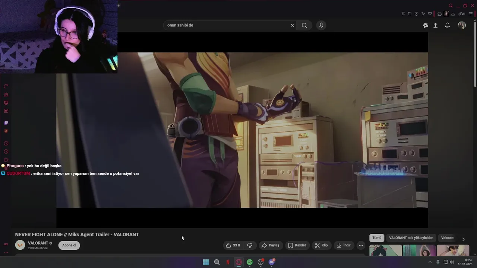This screenshot has height=268, width=477.
Task: Open the clock showing 00:59
Action: click(466, 262)
